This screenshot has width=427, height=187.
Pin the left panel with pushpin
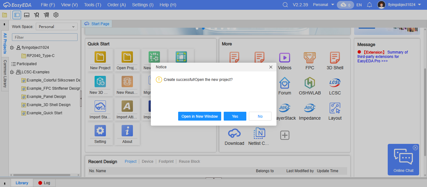(4, 24)
